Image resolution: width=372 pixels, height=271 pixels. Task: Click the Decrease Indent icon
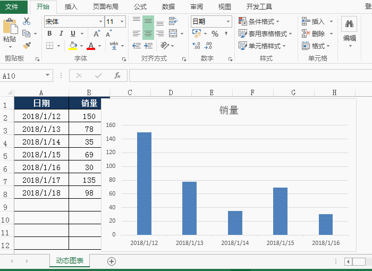click(137, 46)
